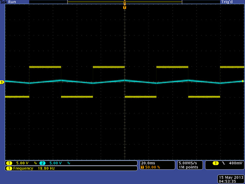Click the channel 1 ground reference marker

click(x=2, y=82)
